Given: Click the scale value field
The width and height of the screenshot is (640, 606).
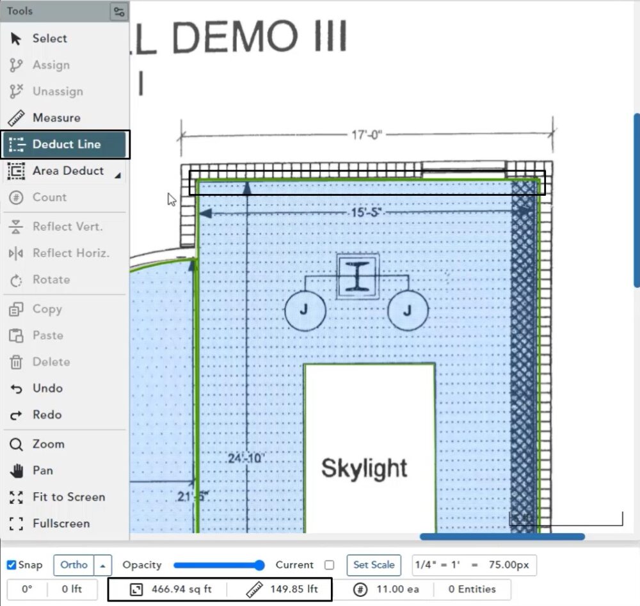Looking at the screenshot, I should tap(474, 565).
